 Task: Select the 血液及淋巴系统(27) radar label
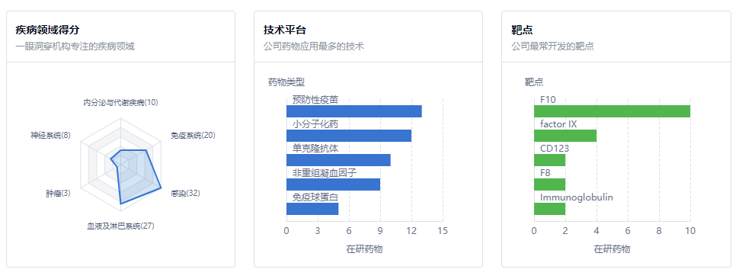pos(120,226)
